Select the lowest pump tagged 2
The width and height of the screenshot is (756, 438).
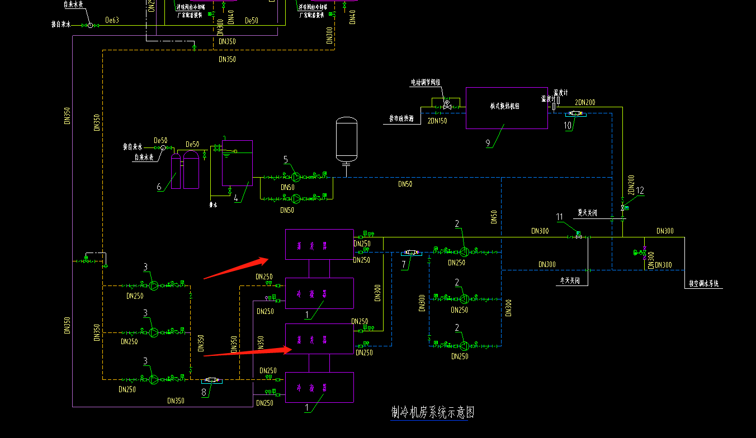[464, 345]
